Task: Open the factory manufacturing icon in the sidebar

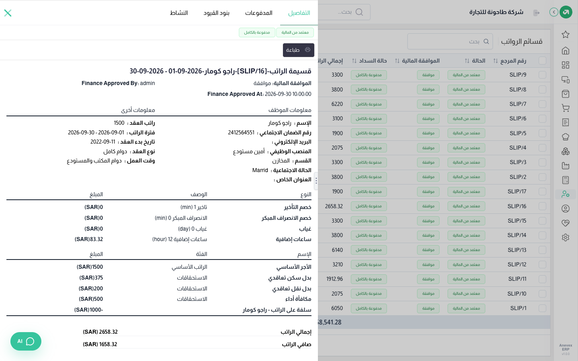Action: point(566,166)
